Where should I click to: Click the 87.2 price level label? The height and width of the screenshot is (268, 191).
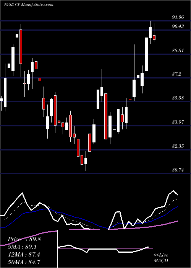(x=176, y=74)
